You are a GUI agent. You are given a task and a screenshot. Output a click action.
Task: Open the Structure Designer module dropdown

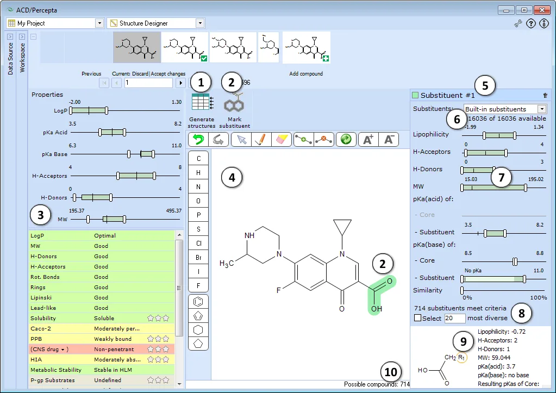(201, 23)
